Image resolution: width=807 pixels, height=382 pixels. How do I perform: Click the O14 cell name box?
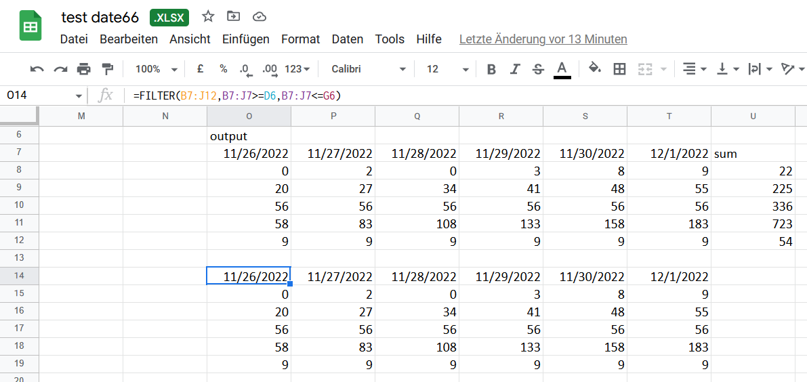pyautogui.click(x=37, y=95)
